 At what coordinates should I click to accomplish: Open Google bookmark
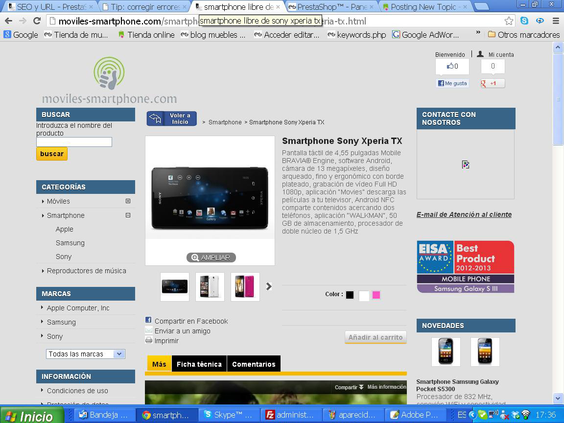click(x=21, y=35)
